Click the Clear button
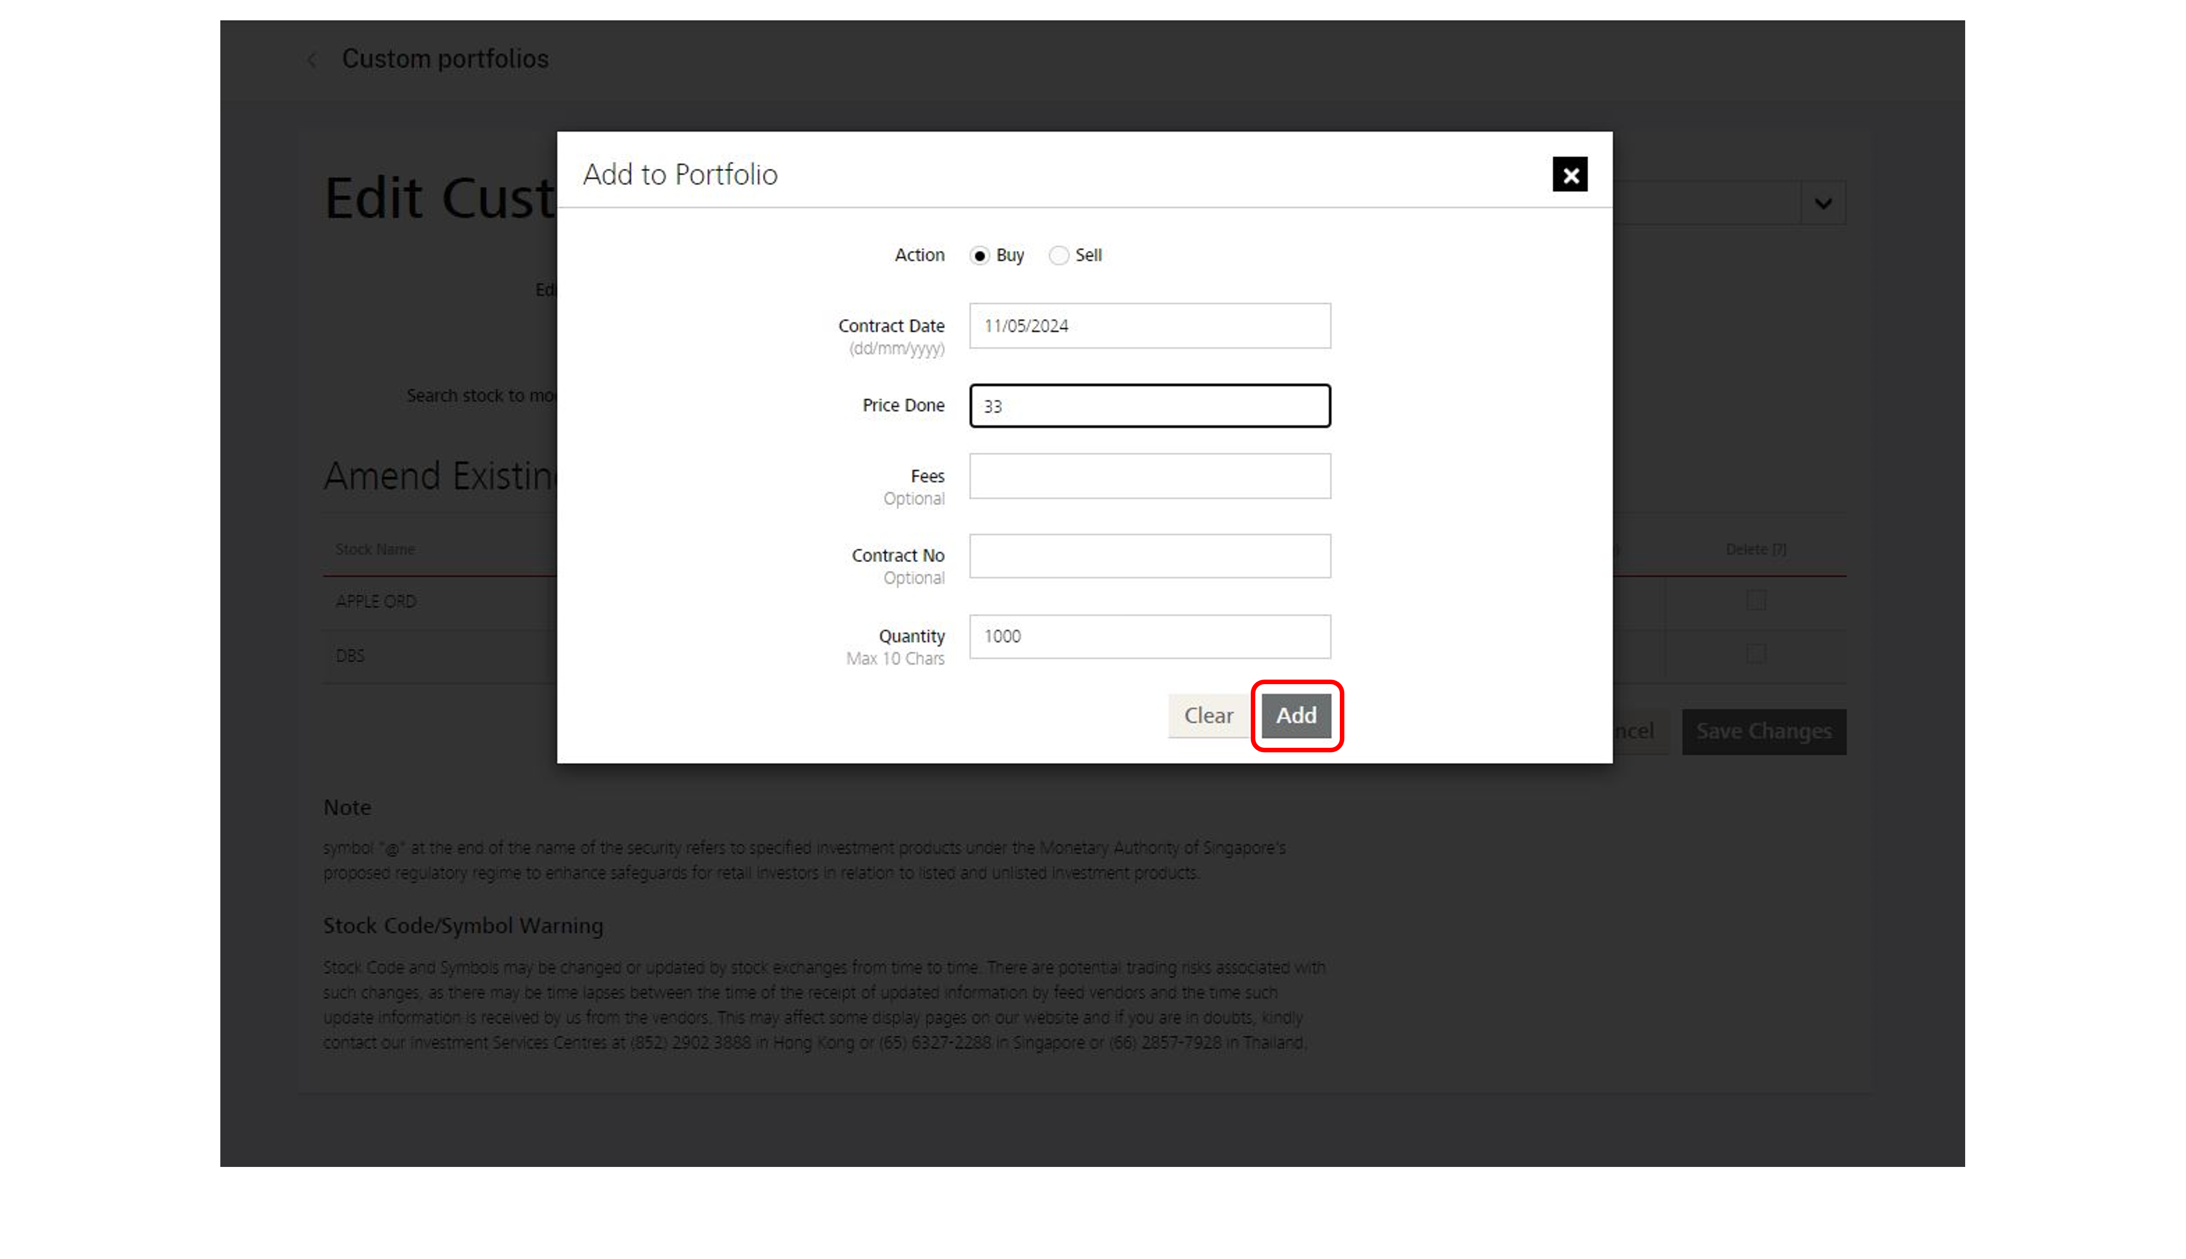This screenshot has width=2186, height=1259. pos(1208,716)
